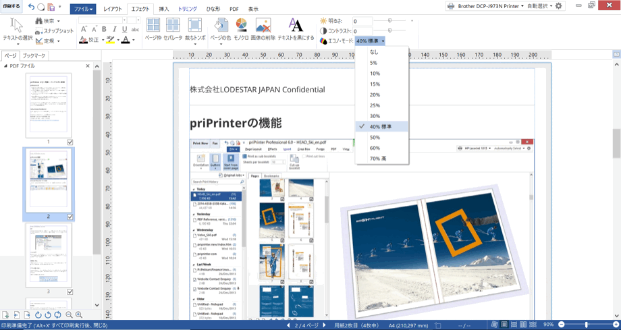Apply the abc strikethrough style
This screenshot has width=621, height=330.
(x=135, y=29)
